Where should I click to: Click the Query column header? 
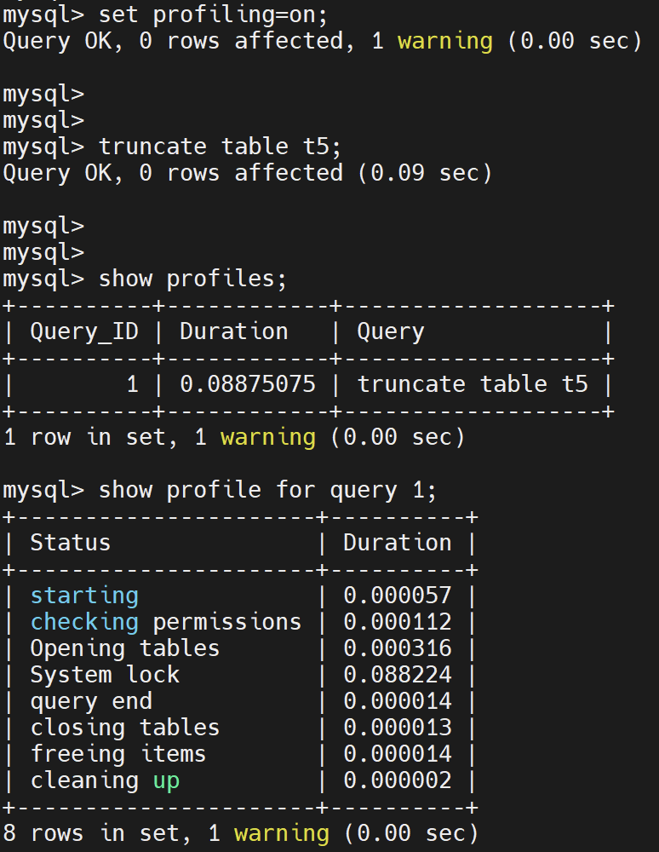pos(390,331)
